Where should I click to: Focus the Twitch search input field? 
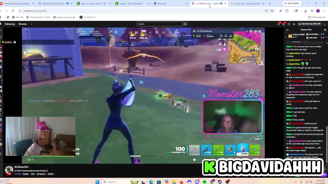(x=160, y=24)
